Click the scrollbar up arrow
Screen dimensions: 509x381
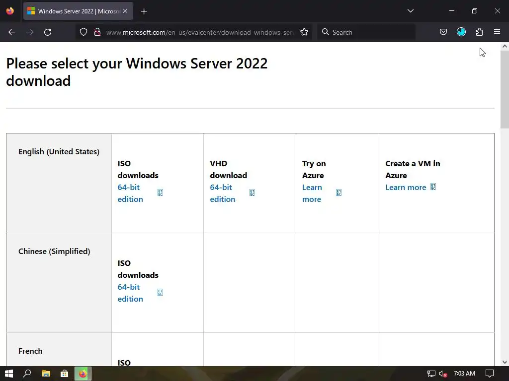(505, 46)
